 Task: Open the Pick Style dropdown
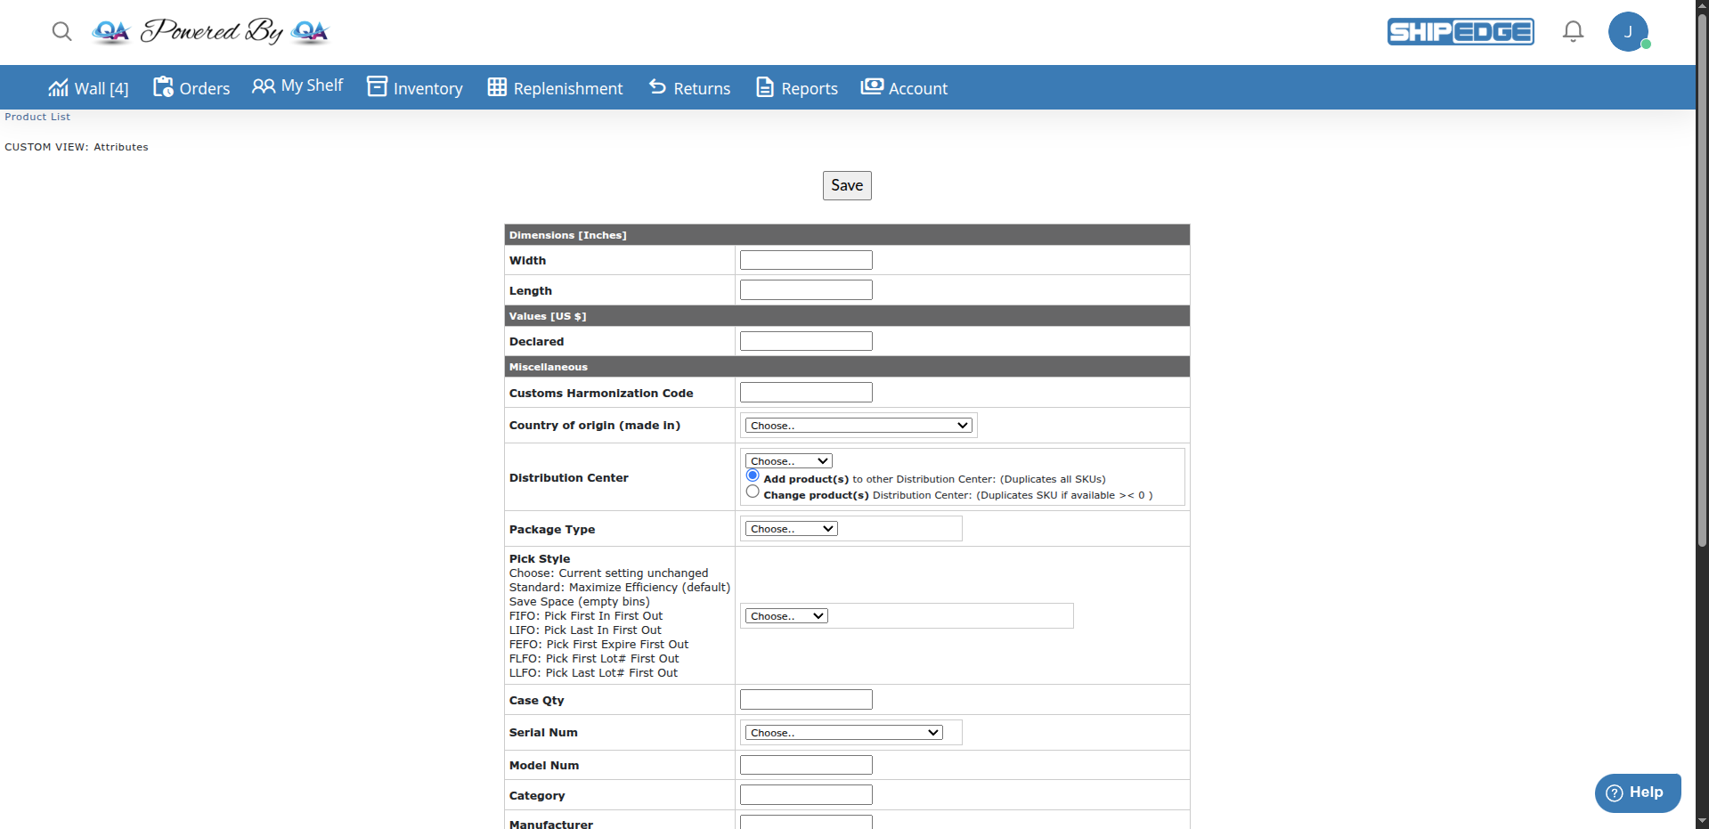[x=786, y=616]
